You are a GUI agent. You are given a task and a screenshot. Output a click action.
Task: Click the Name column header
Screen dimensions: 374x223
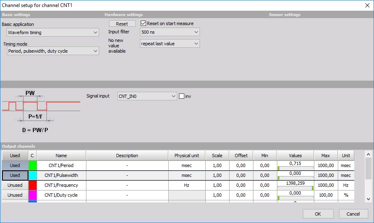pyautogui.click(x=61, y=156)
